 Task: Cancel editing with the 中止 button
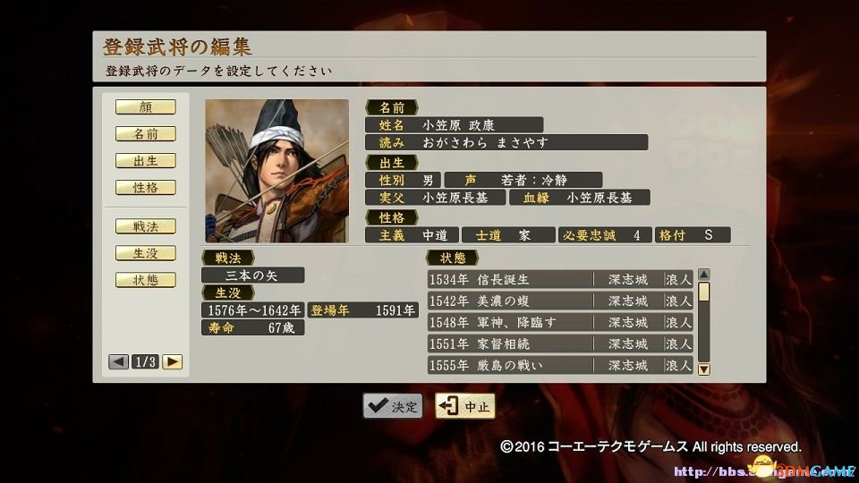point(465,406)
